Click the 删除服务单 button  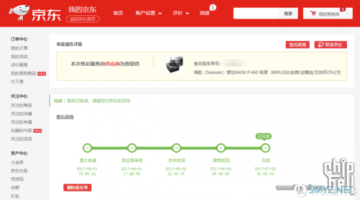[x=77, y=188]
